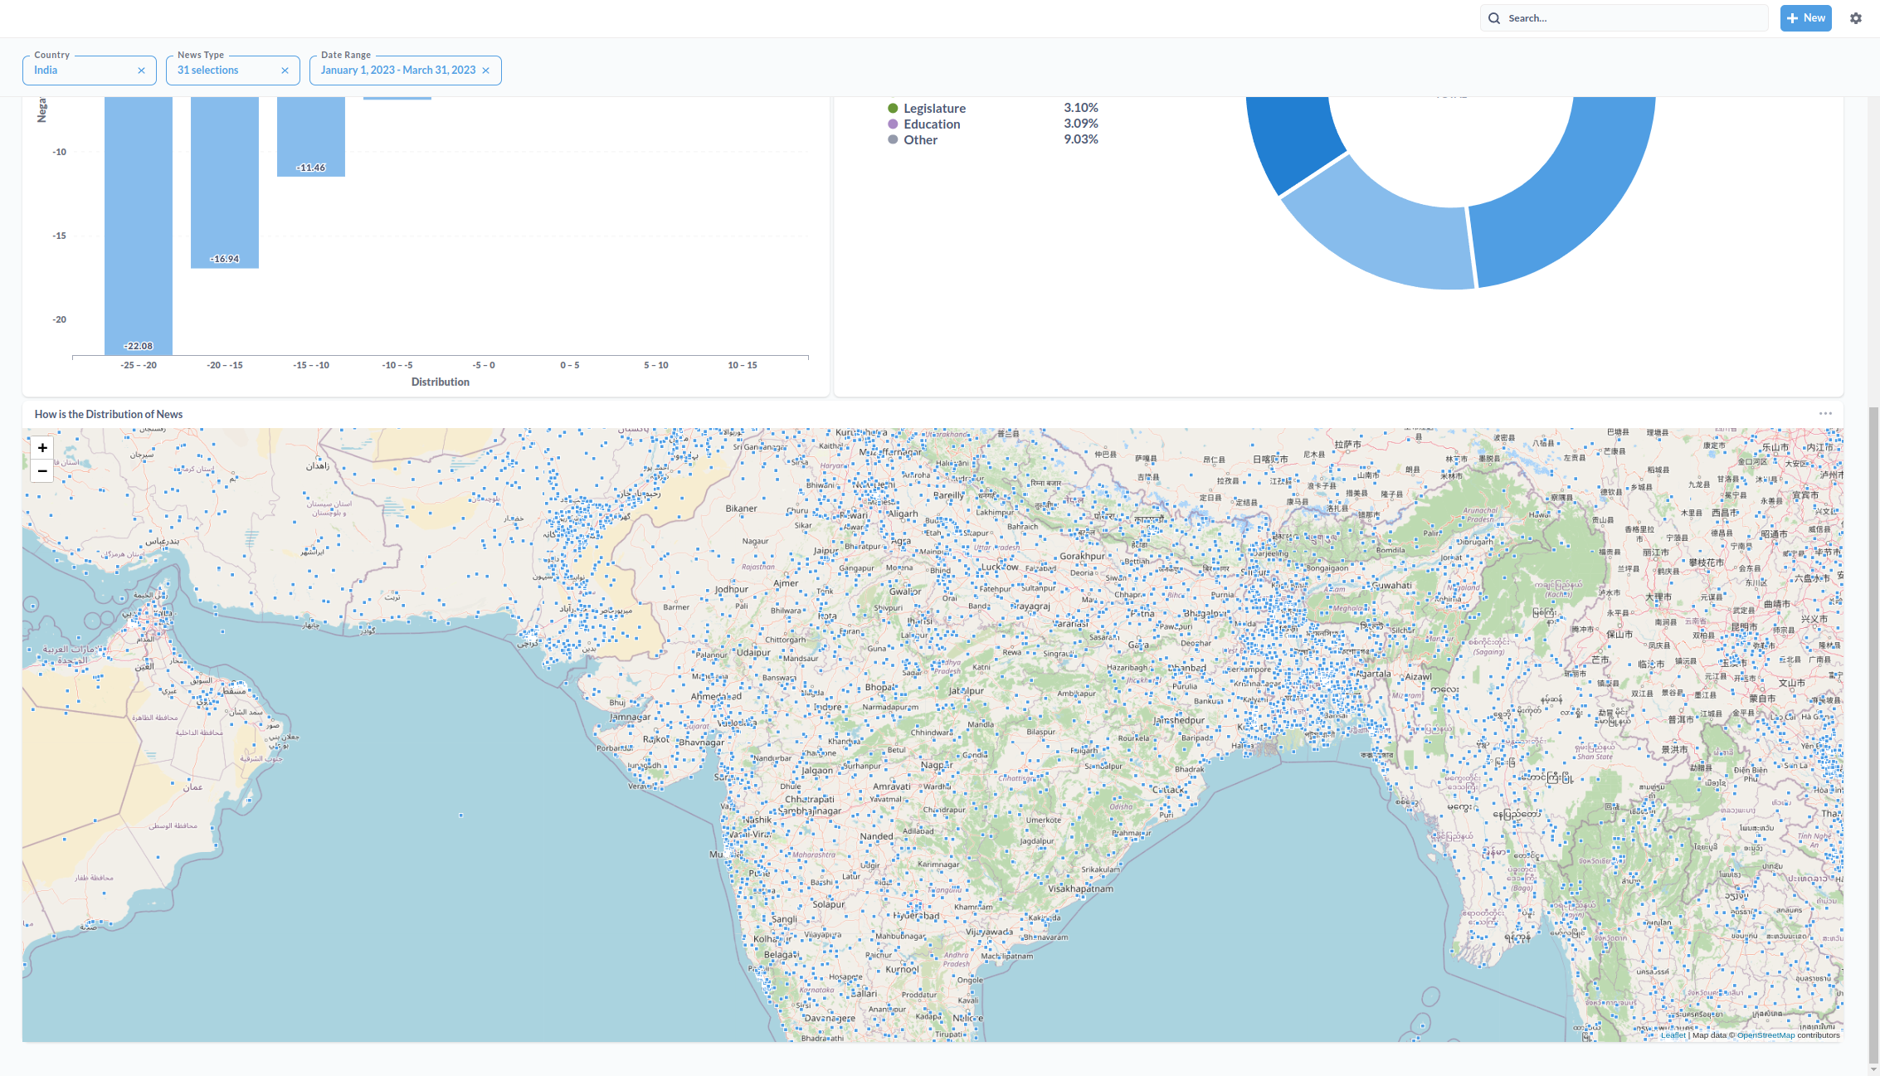
Task: Click the Other category in the legend
Action: [921, 139]
